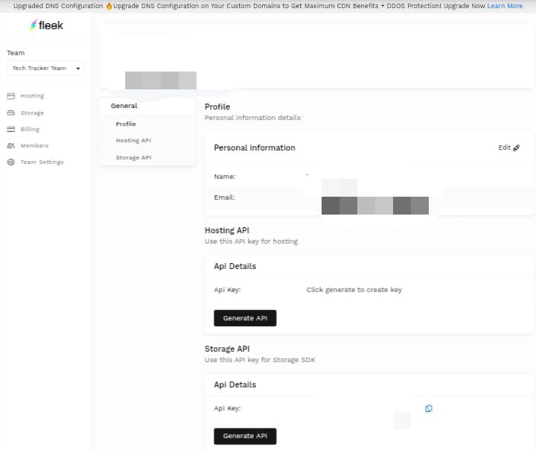536x450 pixels.
Task: Click the Billing card icon
Action: point(11,130)
